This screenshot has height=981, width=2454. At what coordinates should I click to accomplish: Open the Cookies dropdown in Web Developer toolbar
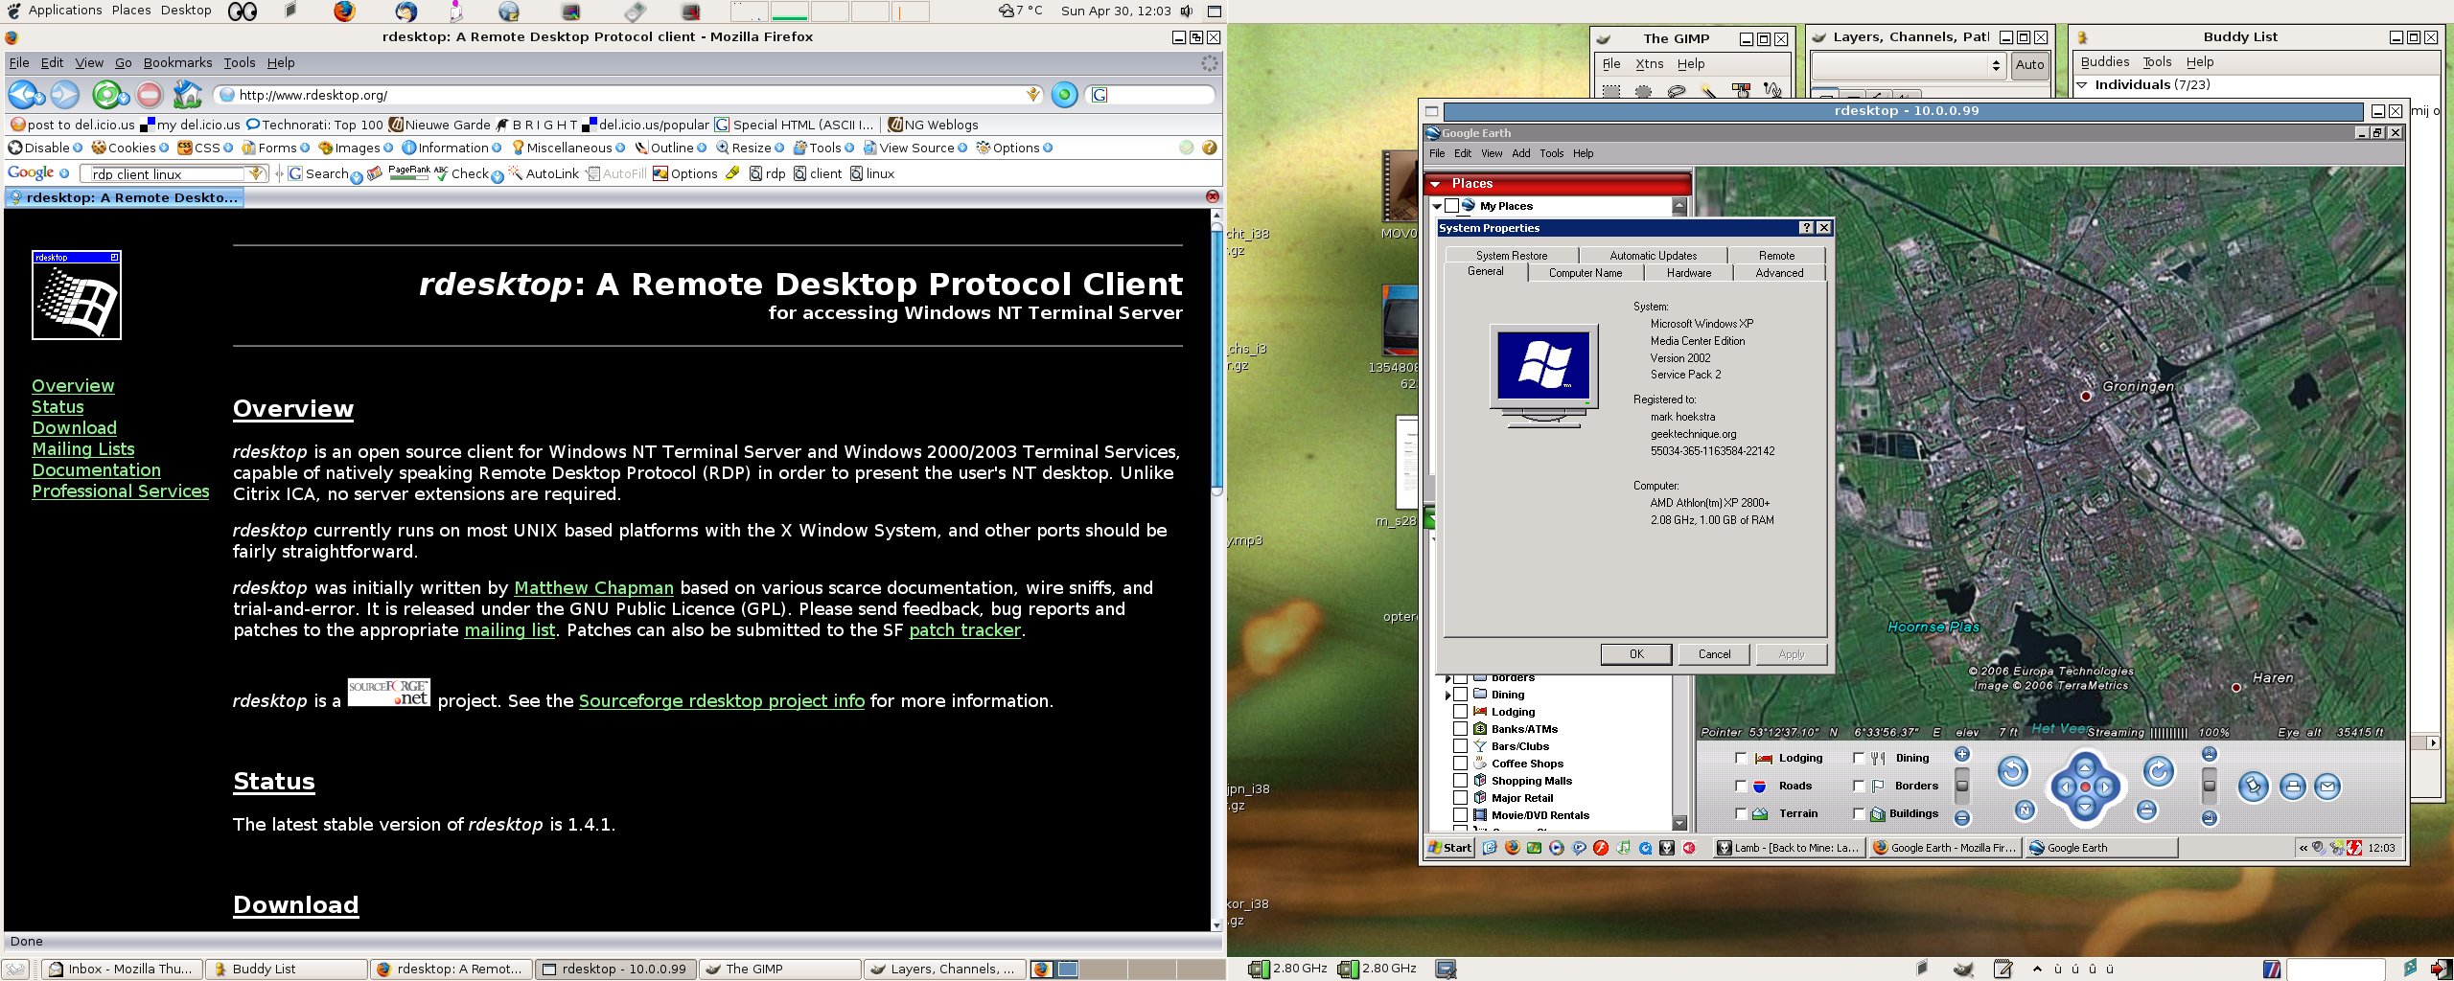click(x=164, y=148)
